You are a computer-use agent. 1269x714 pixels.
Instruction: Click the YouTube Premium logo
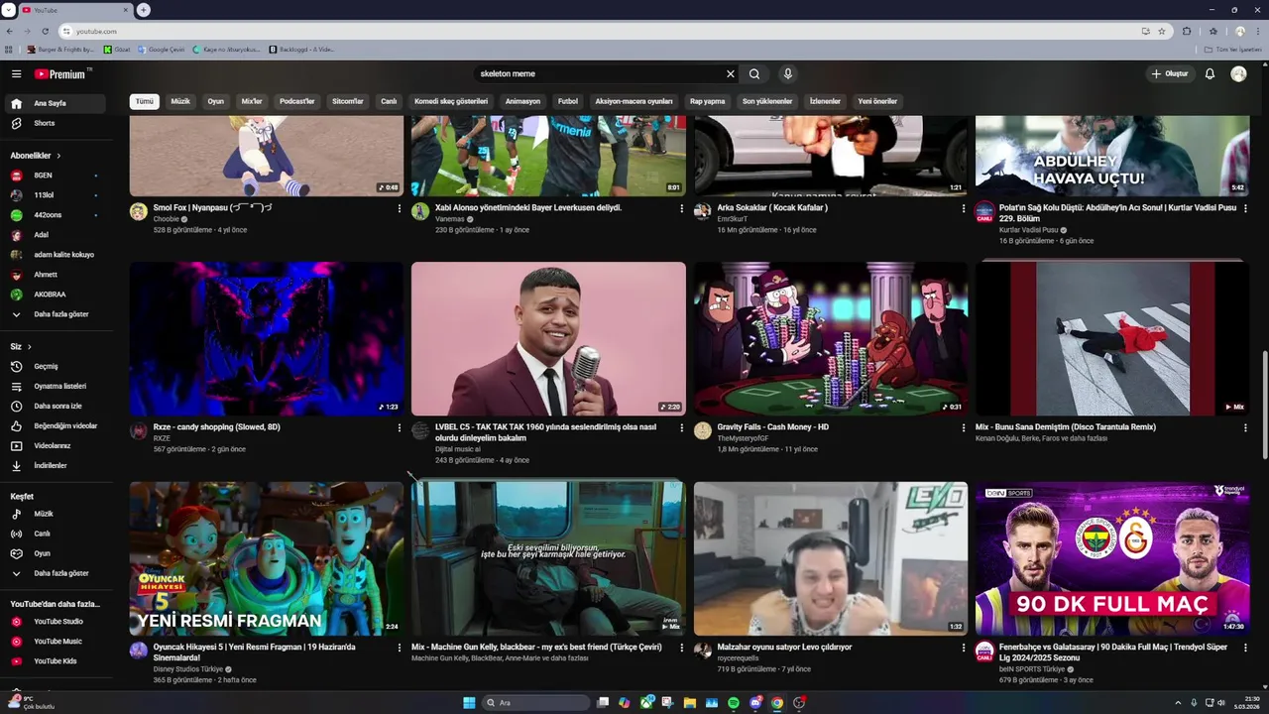pyautogui.click(x=59, y=74)
